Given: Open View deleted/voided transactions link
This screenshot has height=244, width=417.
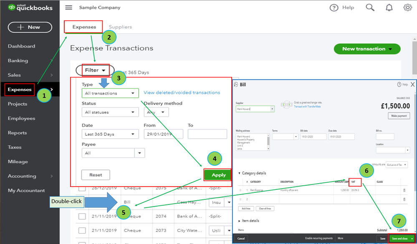Looking at the screenshot, I should (x=182, y=92).
